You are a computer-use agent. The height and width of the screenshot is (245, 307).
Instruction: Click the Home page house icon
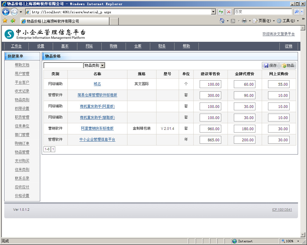[x=222, y=21]
